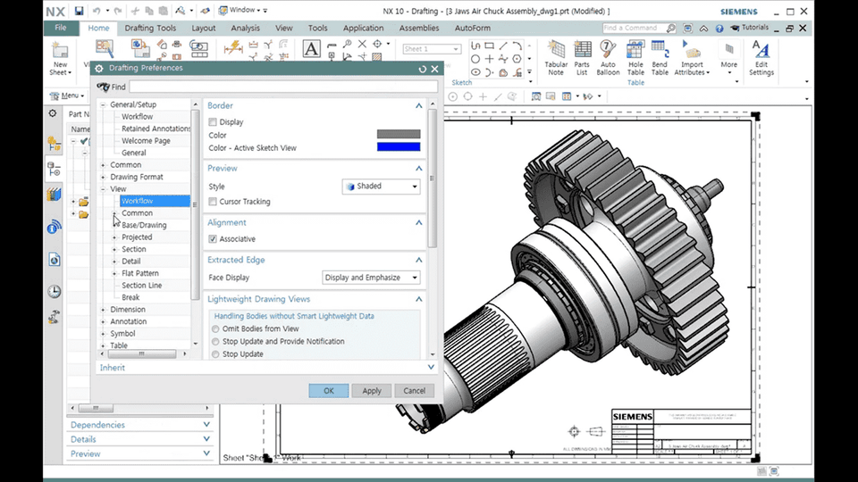Open the History clock sidebar tab

pos(54,292)
